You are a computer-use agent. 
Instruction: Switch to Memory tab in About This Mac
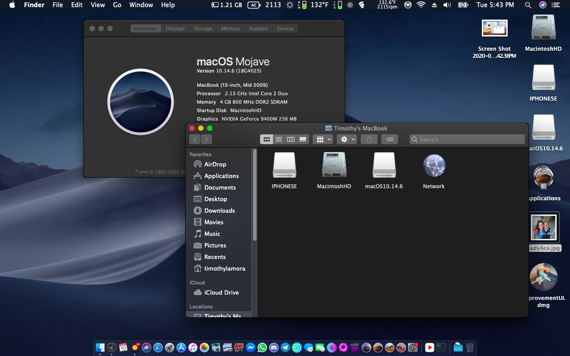pos(231,28)
